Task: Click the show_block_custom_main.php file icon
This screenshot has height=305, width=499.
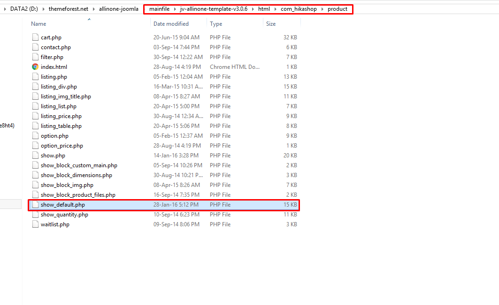Action: click(x=35, y=165)
